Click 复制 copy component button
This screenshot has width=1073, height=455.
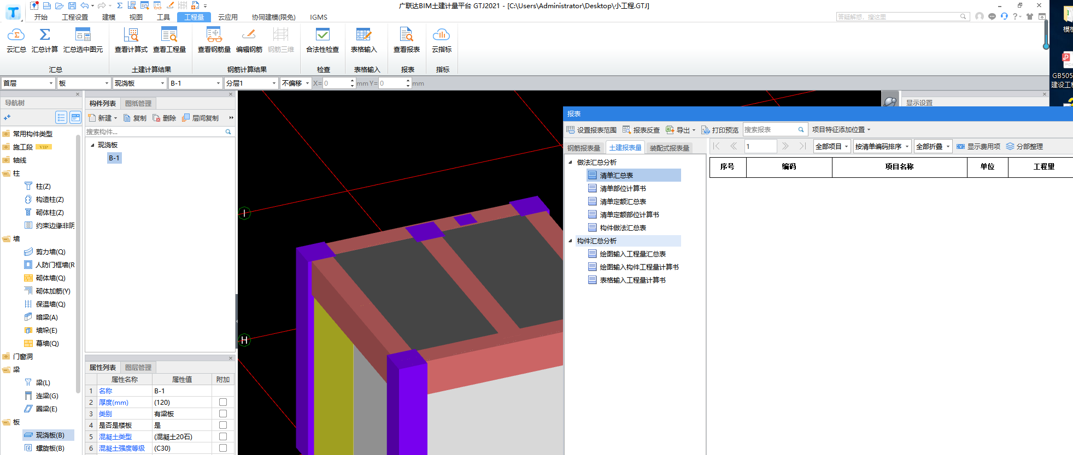pyautogui.click(x=135, y=118)
